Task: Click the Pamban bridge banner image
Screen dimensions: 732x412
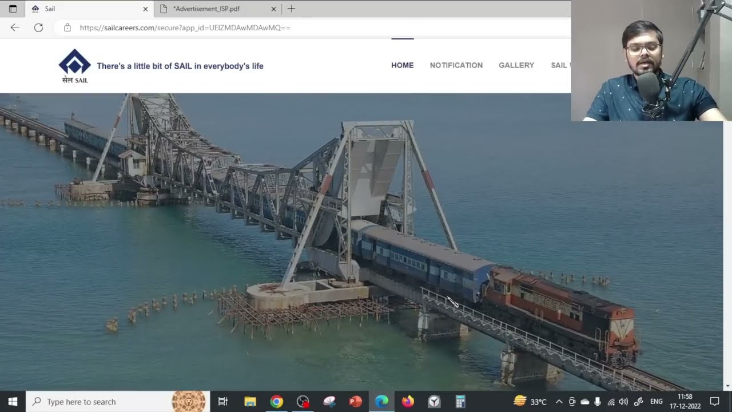Action: pyautogui.click(x=361, y=242)
